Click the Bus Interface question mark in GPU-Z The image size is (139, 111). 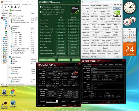click(x=121, y=24)
